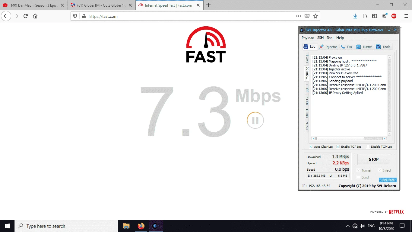
Task: Go back in Firefox
Action: tap(6, 16)
